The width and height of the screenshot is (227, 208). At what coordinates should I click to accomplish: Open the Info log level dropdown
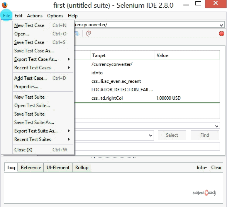(x=202, y=168)
